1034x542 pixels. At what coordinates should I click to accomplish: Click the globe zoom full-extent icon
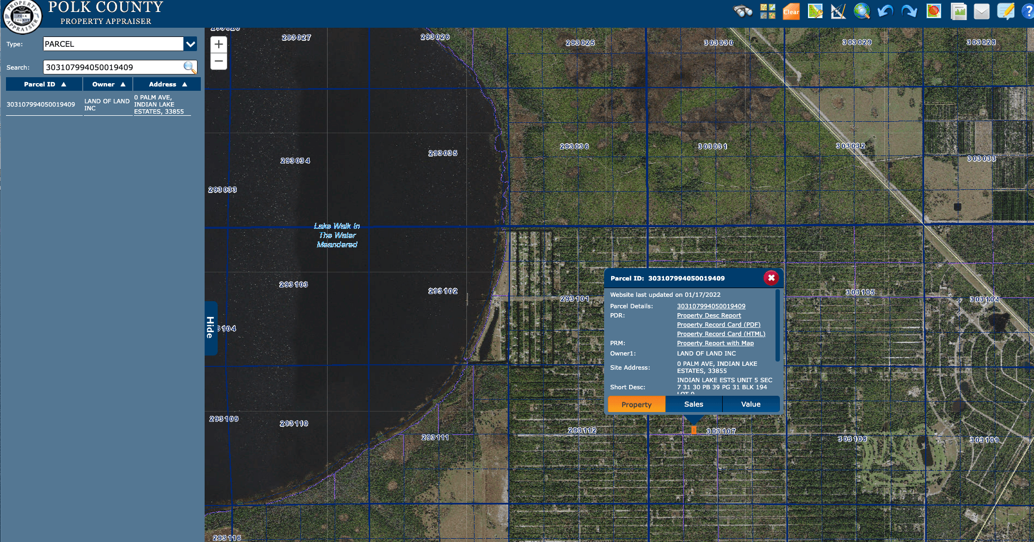(x=862, y=11)
